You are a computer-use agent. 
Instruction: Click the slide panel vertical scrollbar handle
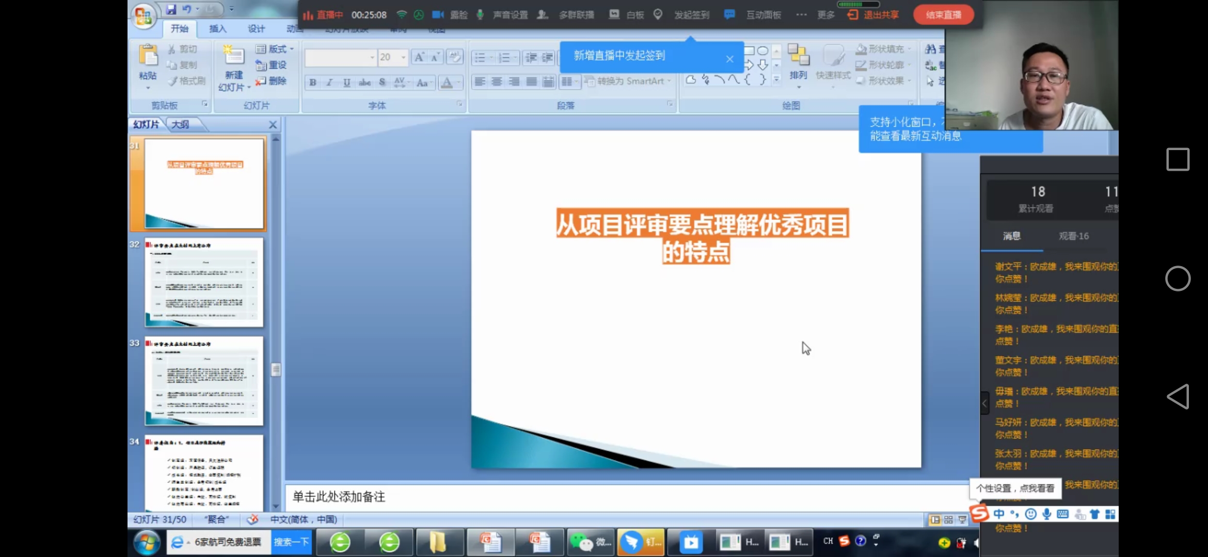click(276, 369)
